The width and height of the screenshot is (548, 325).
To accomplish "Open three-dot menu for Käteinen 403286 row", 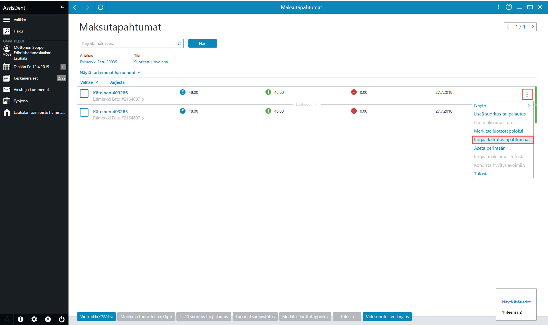I will pyautogui.click(x=527, y=94).
